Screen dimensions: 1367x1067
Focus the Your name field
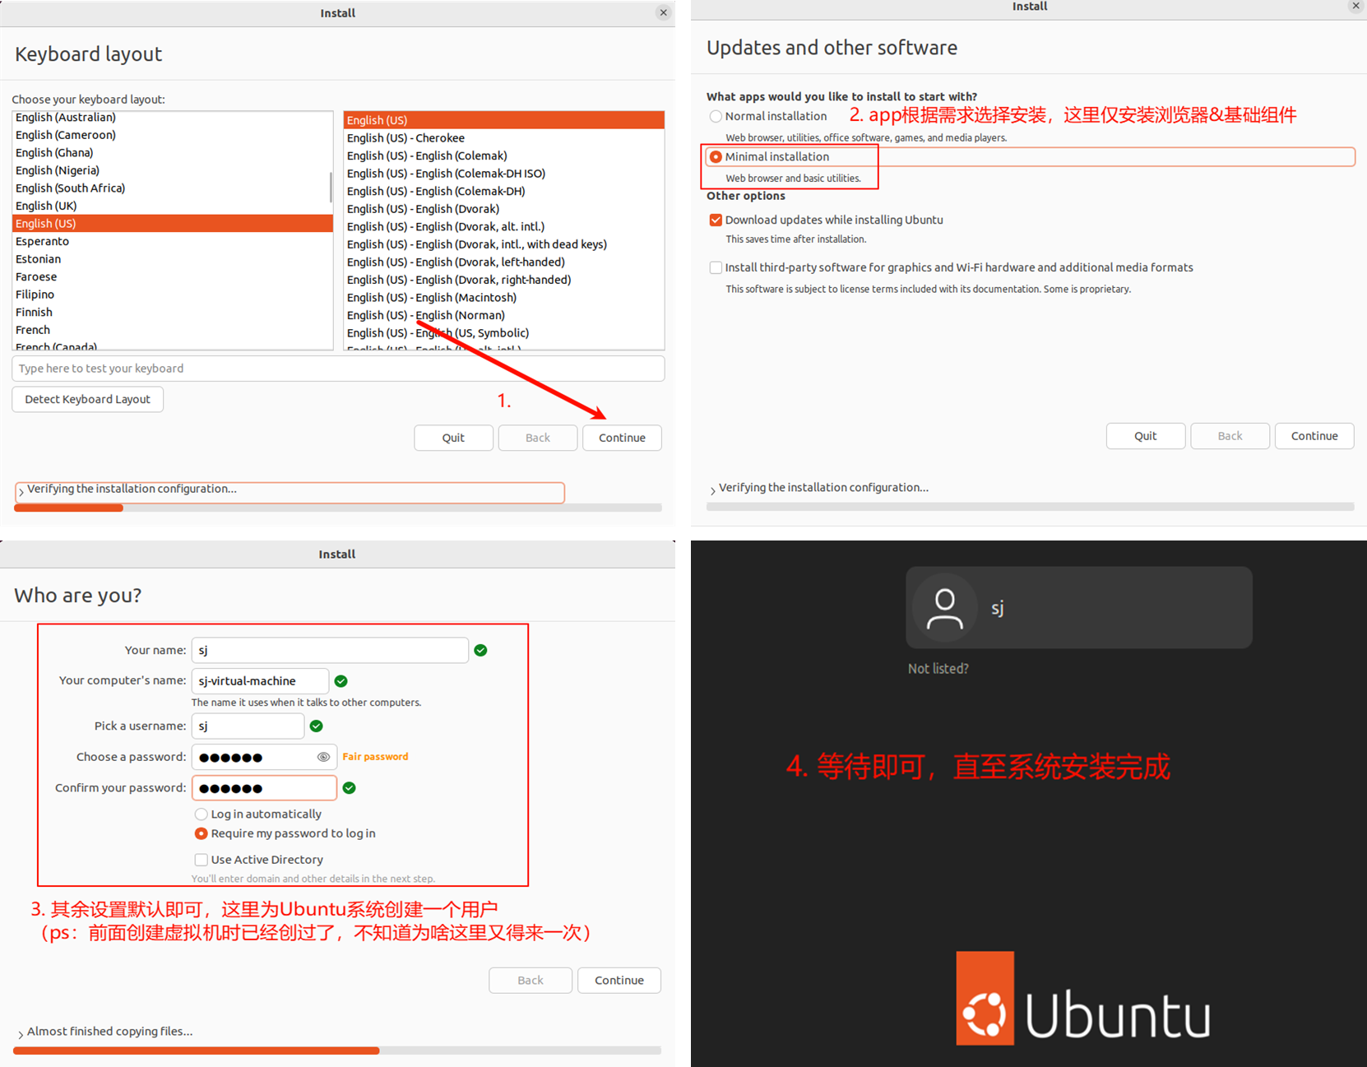(330, 650)
